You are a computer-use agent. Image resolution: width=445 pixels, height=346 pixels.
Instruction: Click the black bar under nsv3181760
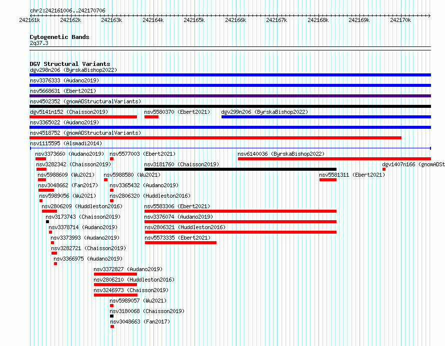pyautogui.click(x=240, y=169)
